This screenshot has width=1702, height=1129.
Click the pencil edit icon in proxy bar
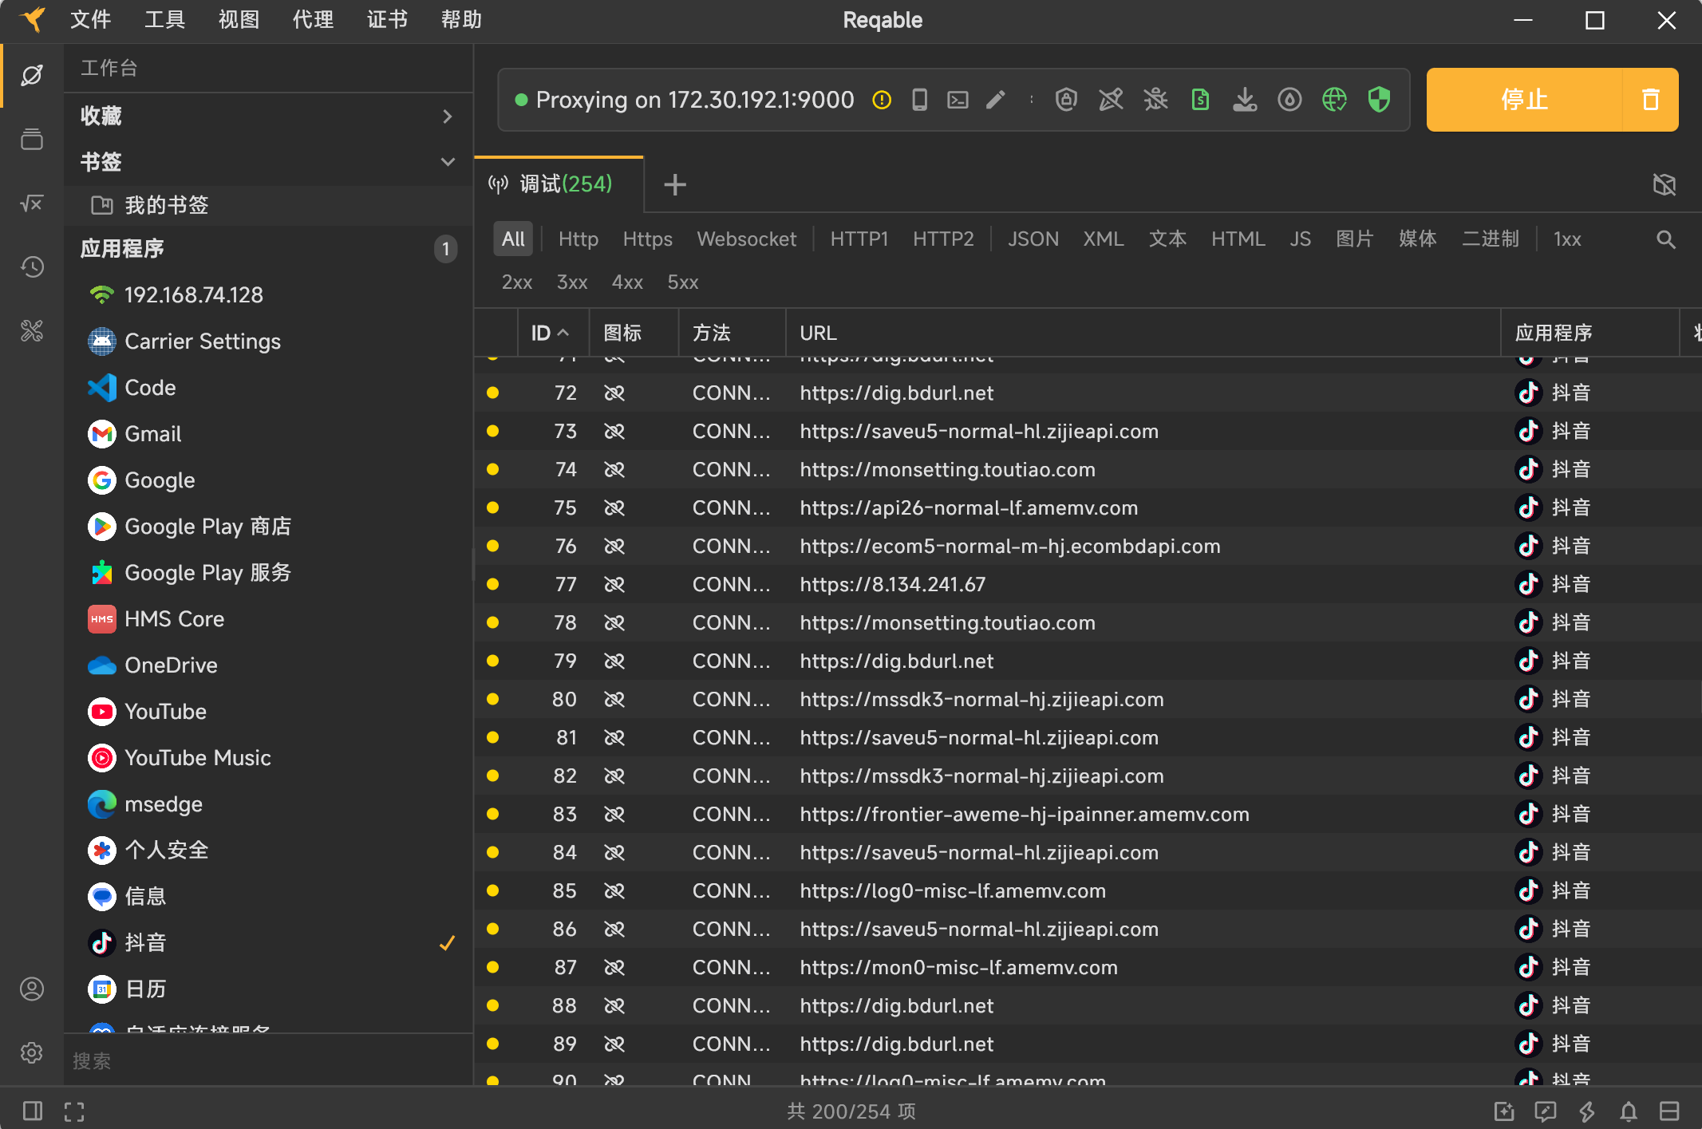coord(995,100)
